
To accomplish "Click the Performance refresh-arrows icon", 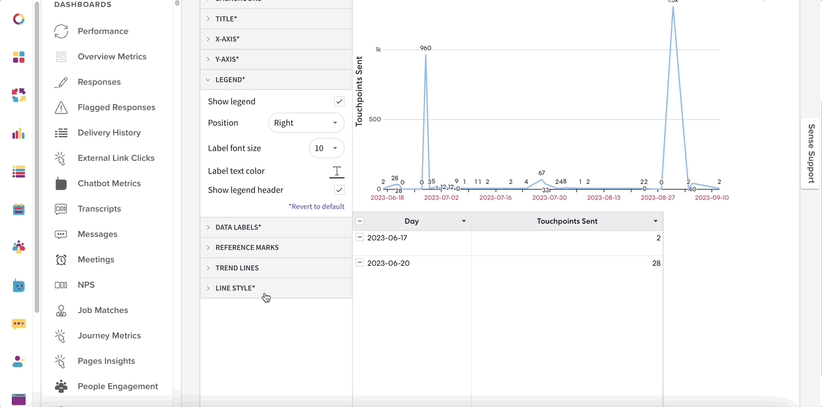I will (61, 31).
